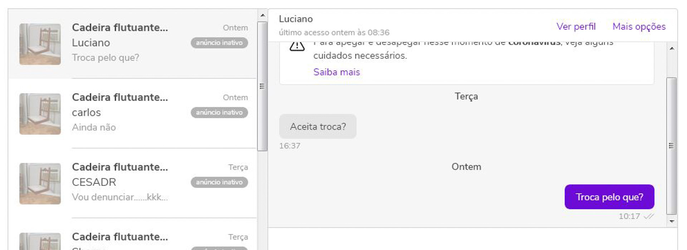Click the chair thumbnail in carlos' conversation
The image size is (687, 250).
[40, 113]
